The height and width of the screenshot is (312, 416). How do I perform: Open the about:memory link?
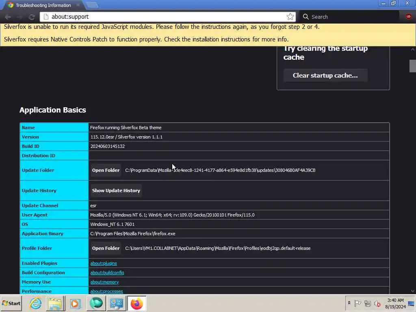104,282
